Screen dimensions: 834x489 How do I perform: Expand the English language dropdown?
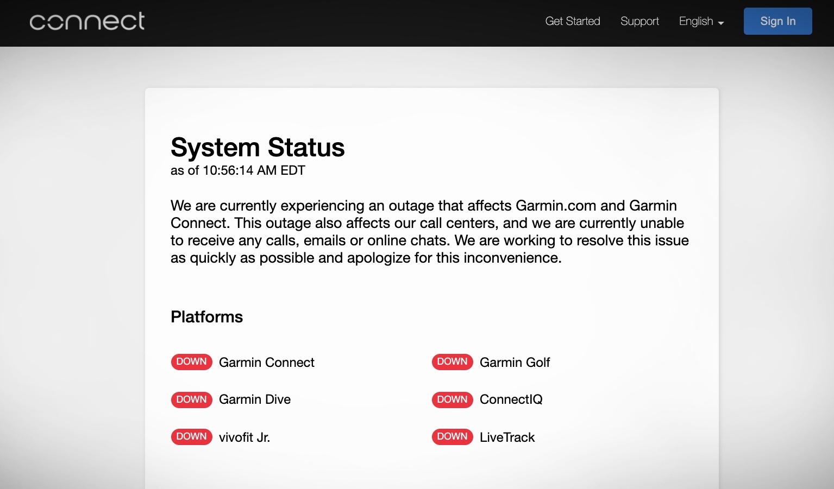click(x=701, y=21)
